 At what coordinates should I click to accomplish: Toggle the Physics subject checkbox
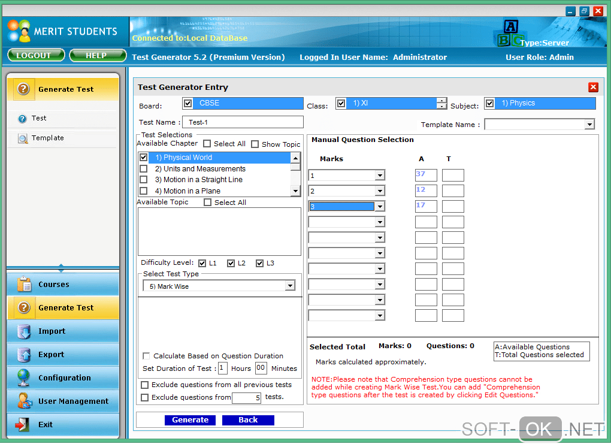coord(490,103)
